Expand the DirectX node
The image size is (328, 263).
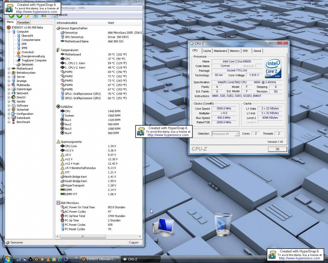(x=9, y=97)
